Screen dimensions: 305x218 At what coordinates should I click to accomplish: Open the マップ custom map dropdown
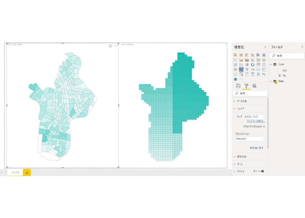(x=254, y=117)
